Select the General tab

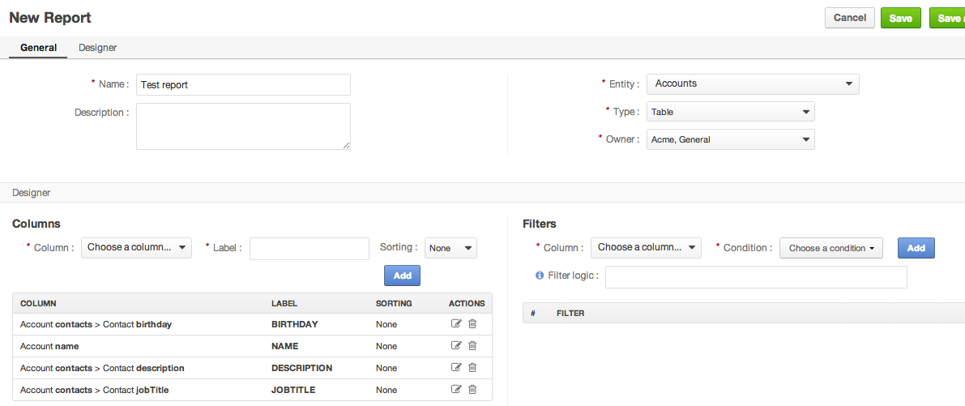point(38,47)
